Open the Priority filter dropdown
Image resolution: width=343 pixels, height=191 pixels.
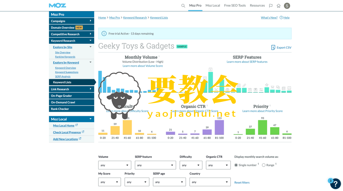coord(137,182)
